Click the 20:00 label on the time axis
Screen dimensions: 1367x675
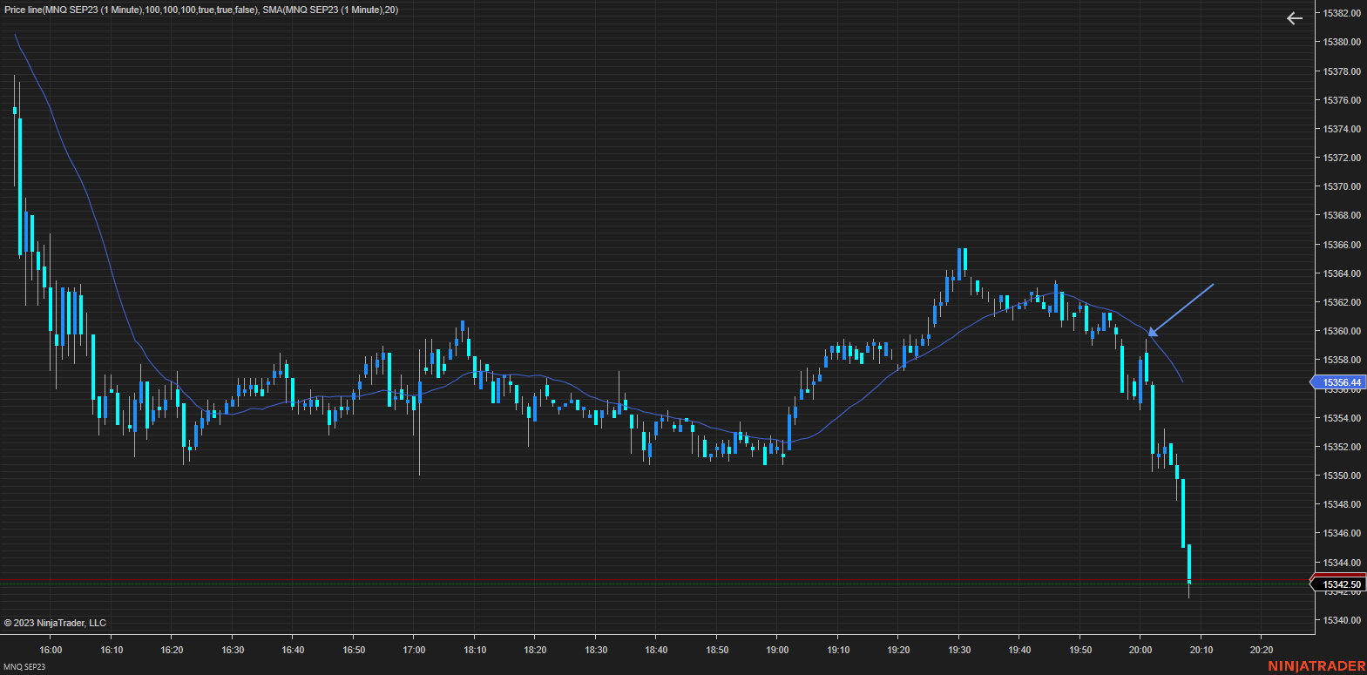pos(1140,650)
